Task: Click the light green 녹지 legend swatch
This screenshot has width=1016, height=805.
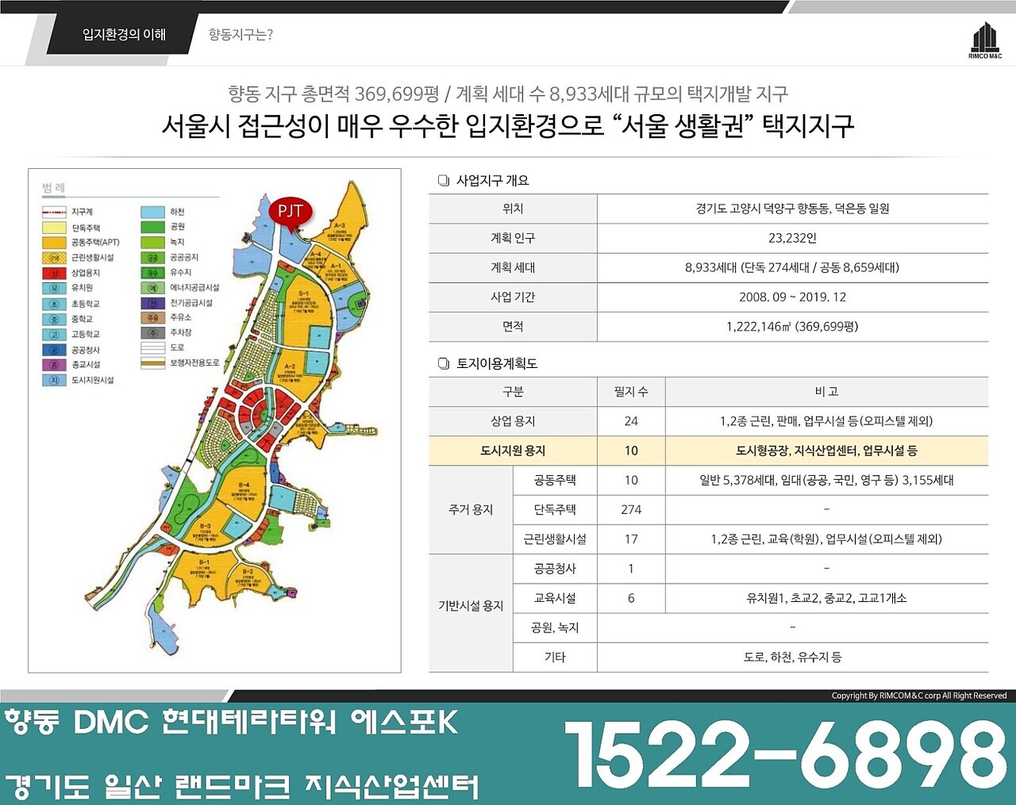Action: tap(152, 242)
